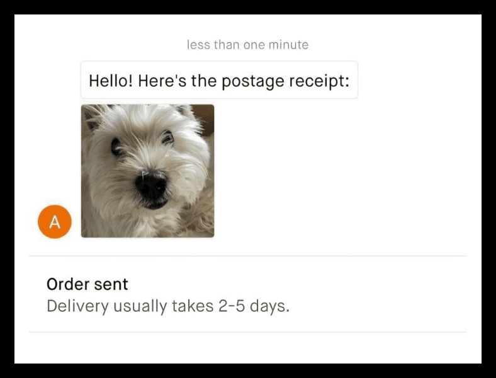Click the "Delivery usually takes 2-5 days." text
The width and height of the screenshot is (496, 378).
click(x=168, y=306)
